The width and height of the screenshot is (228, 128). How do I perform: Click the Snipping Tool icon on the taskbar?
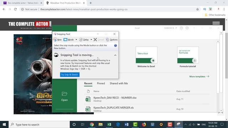coord(178,124)
